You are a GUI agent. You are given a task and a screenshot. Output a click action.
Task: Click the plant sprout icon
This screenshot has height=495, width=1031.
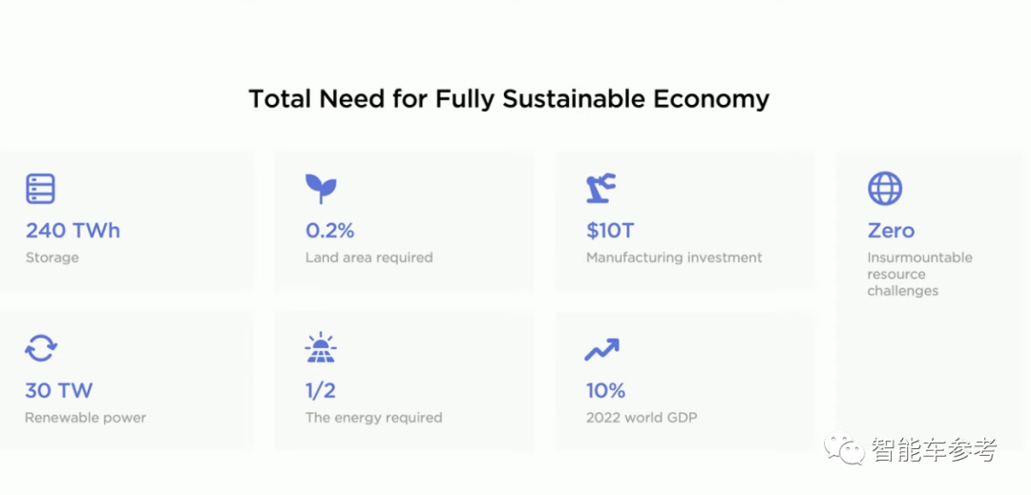pos(321,189)
